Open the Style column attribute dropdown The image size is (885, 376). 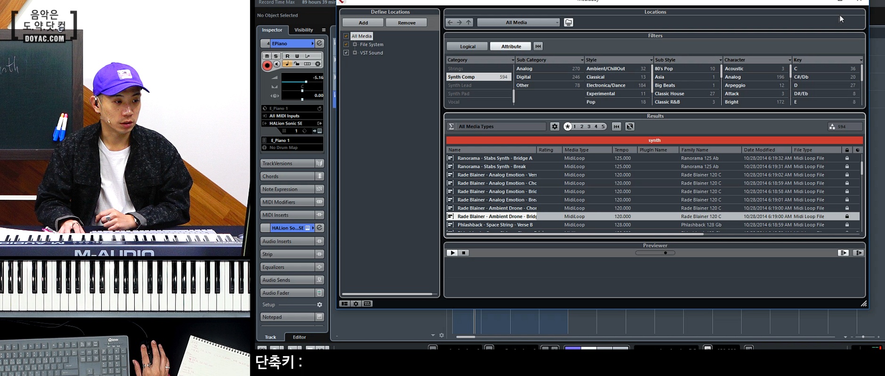(x=651, y=60)
